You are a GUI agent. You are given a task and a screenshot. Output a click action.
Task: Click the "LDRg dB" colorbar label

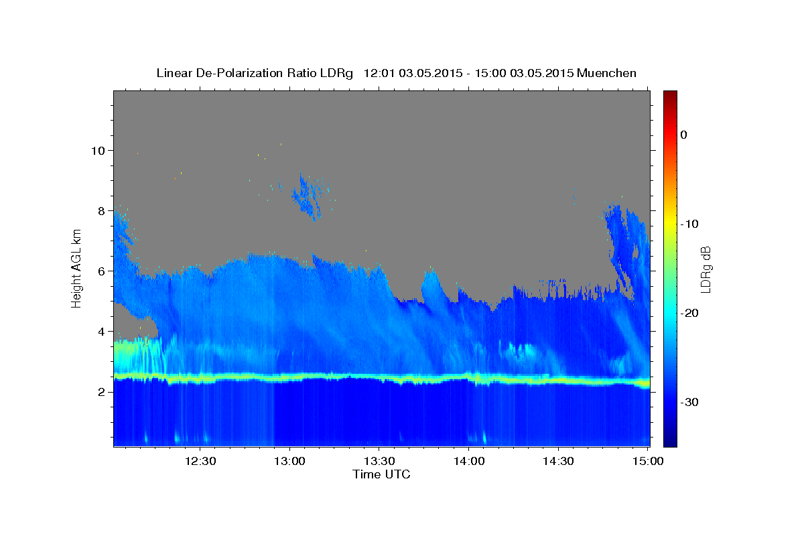click(705, 269)
